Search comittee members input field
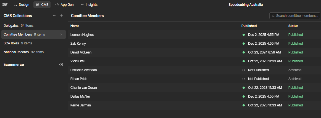 pyautogui.click(x=297, y=16)
